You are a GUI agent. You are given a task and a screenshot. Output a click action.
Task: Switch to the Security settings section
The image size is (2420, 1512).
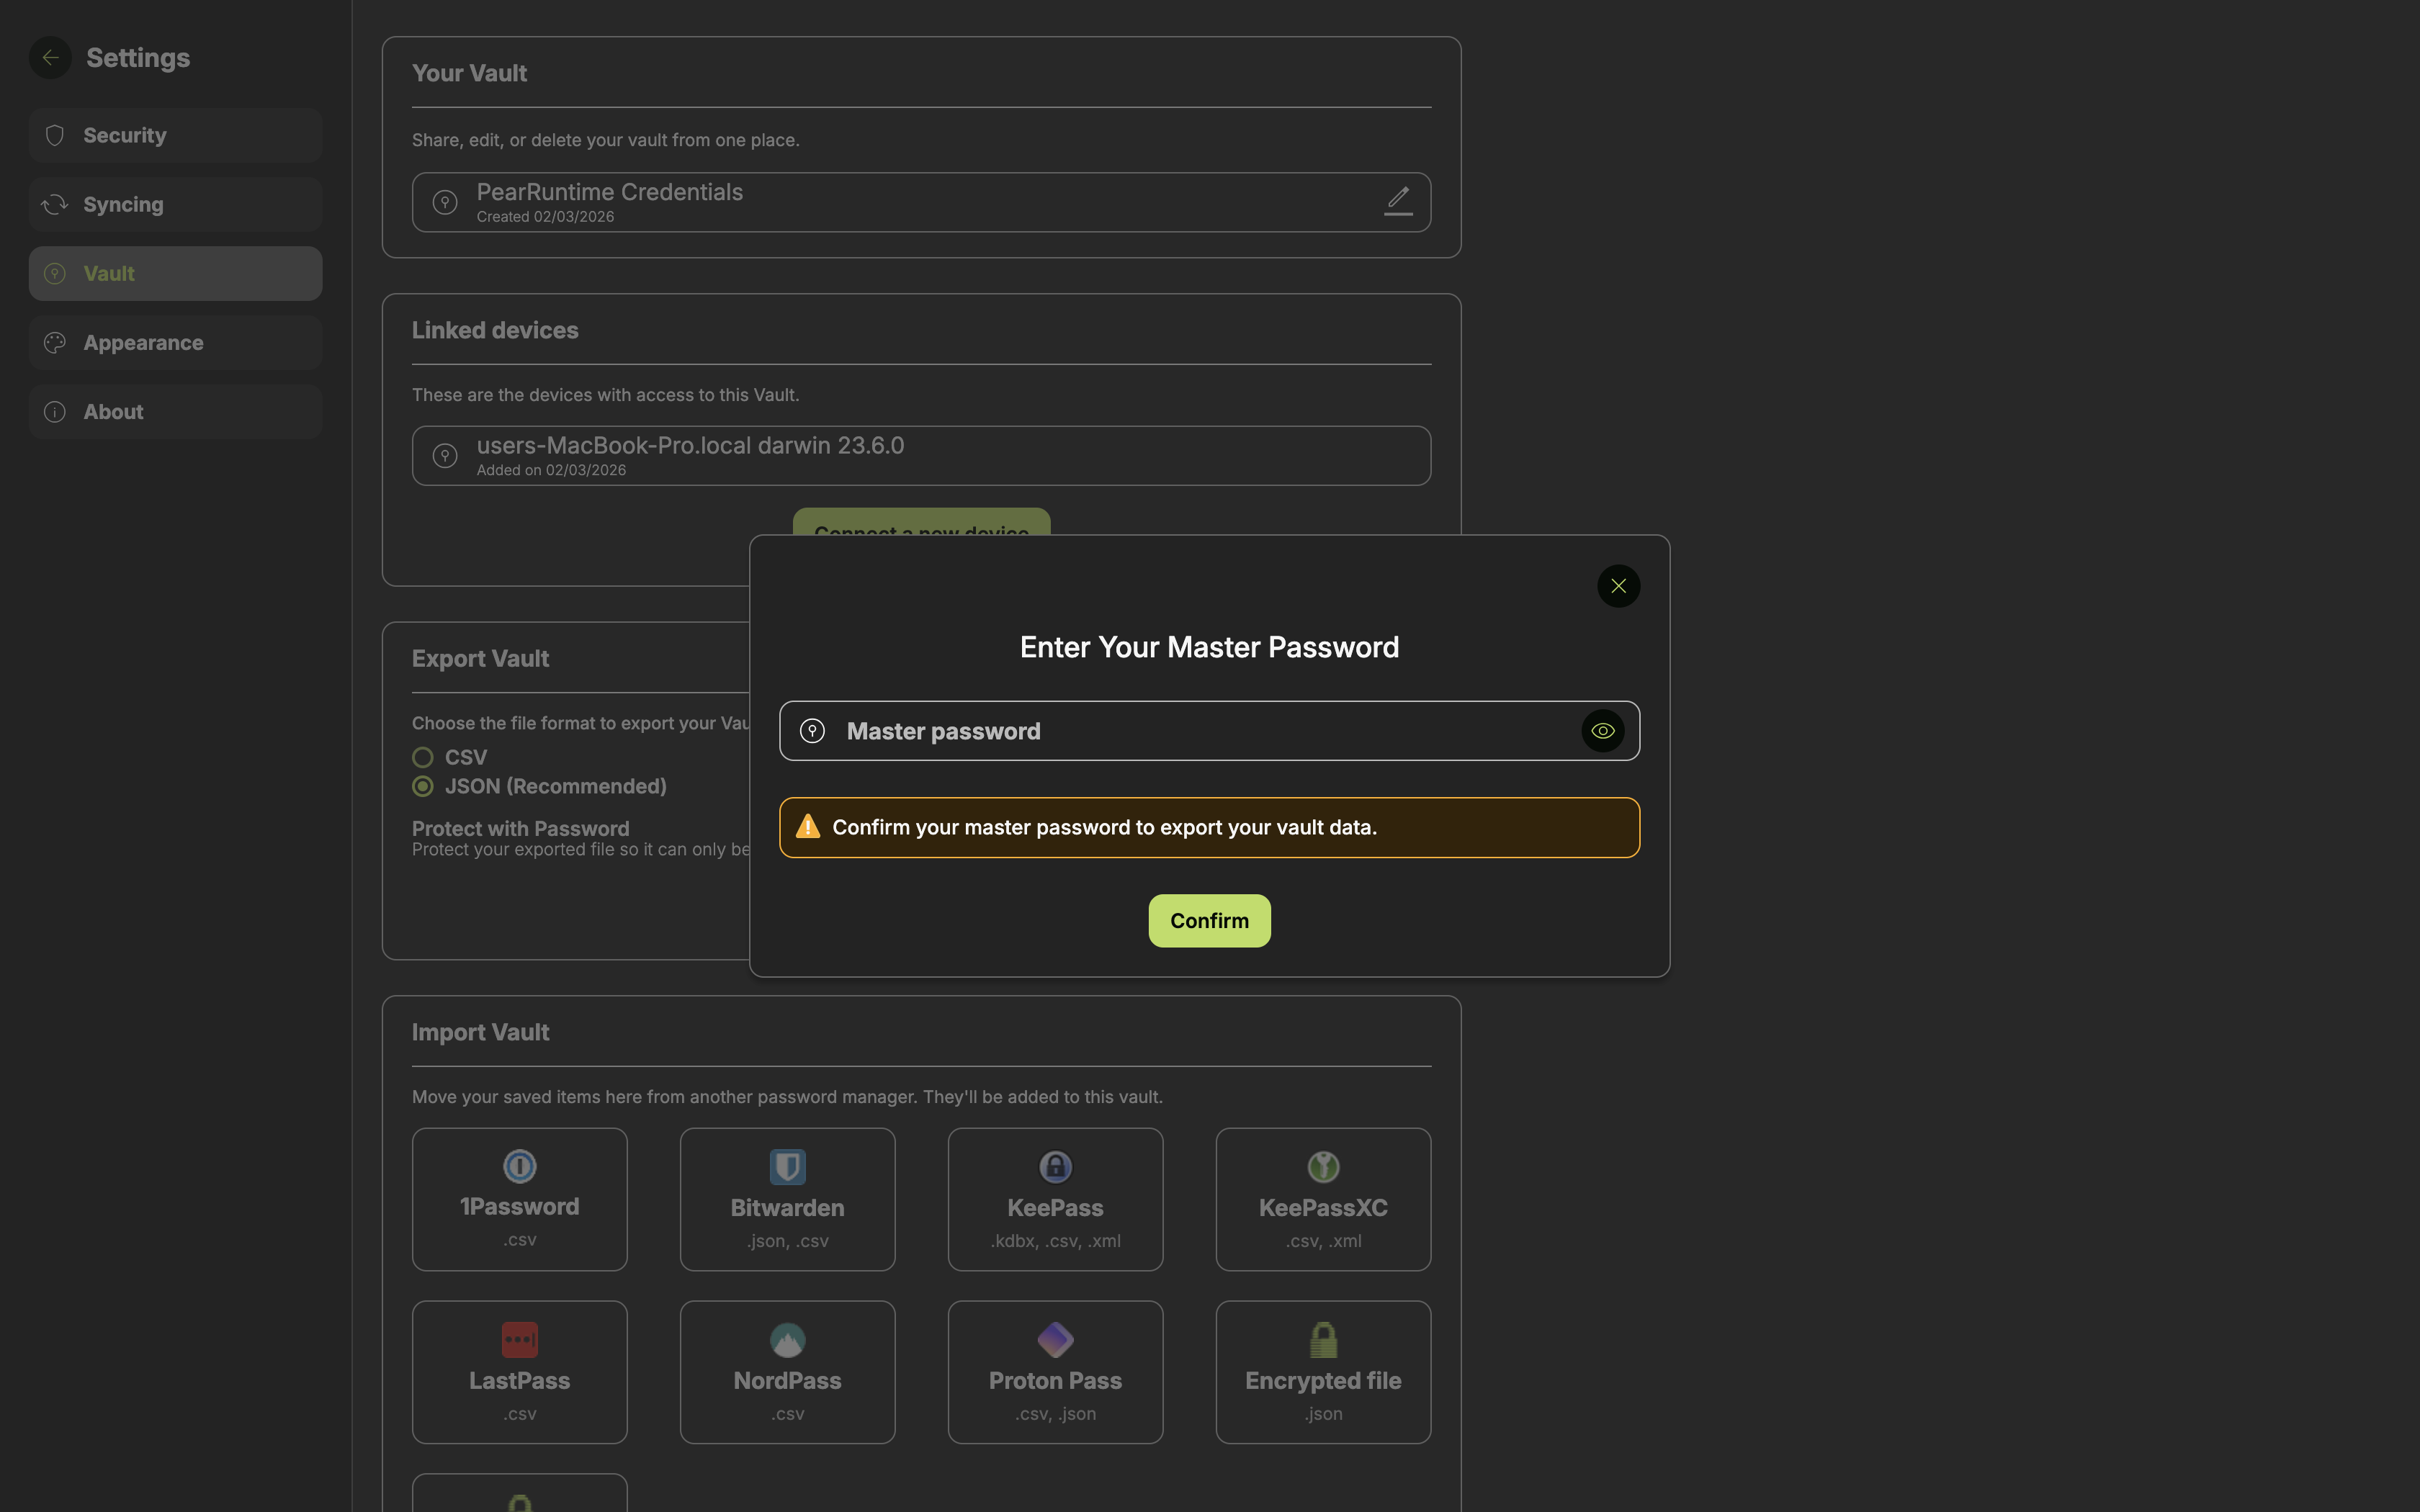pos(175,135)
